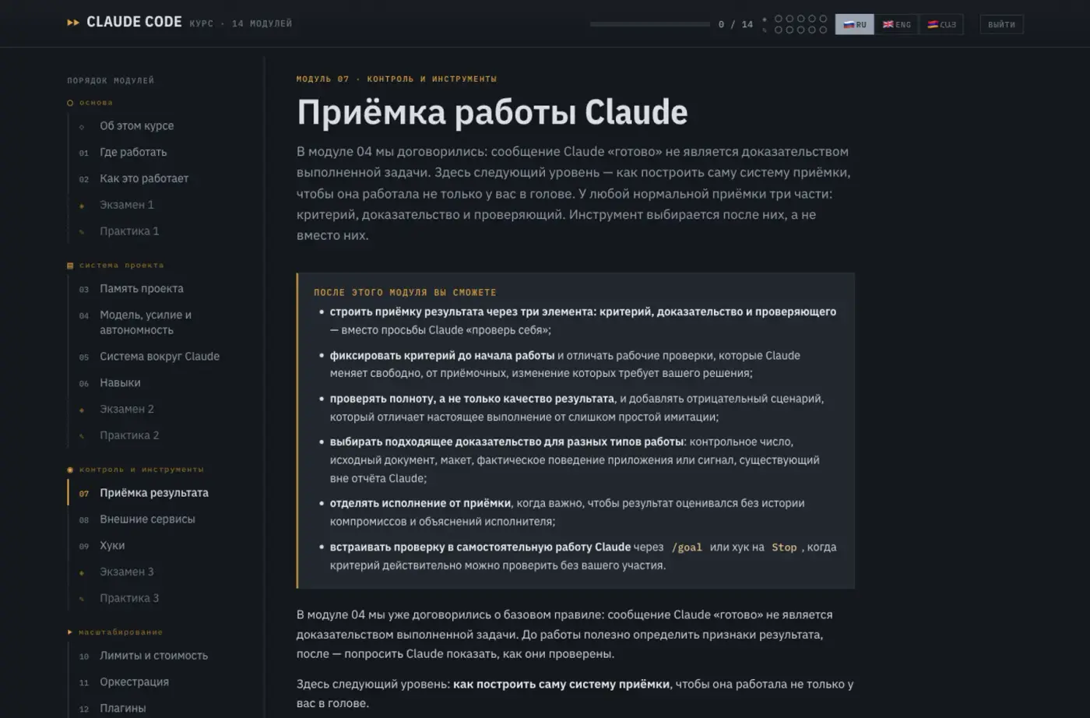
Task: Click the circle icon beside 'основа'
Action: pyautogui.click(x=70, y=103)
